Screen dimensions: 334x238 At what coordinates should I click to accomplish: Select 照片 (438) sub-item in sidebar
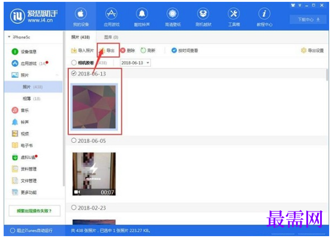pos(33,87)
